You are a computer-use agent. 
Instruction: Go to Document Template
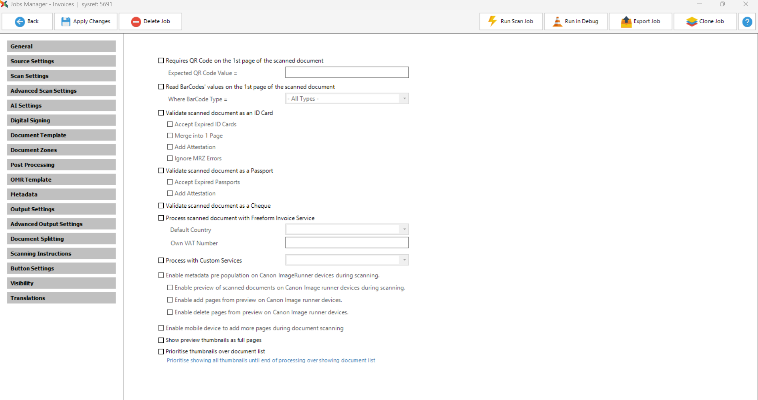[61, 135]
